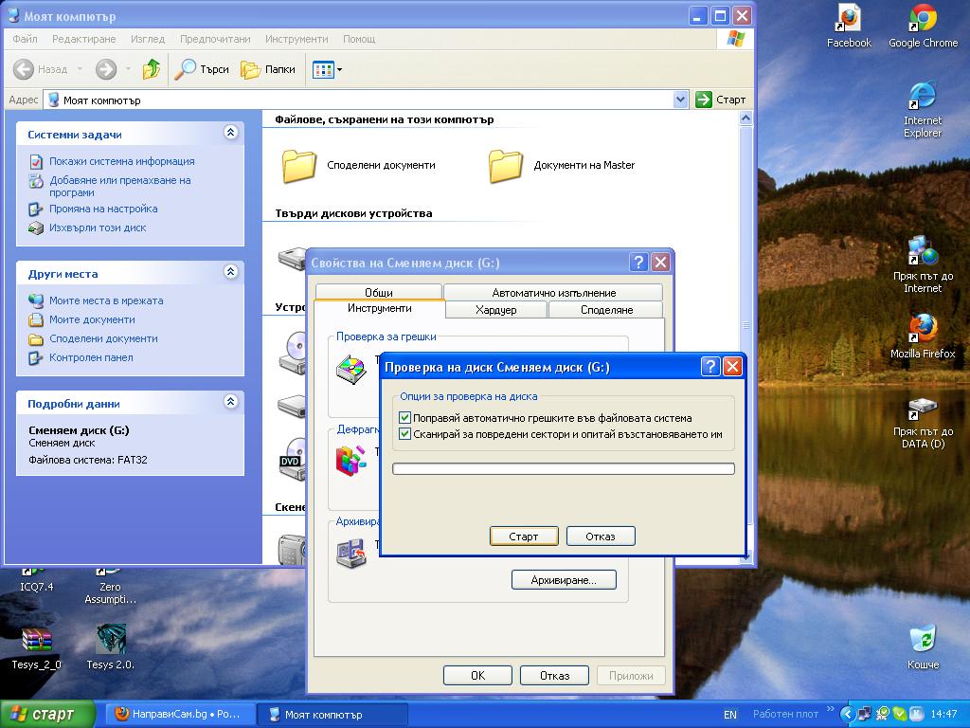The width and height of the screenshot is (970, 728).
Task: Open the Контролен панел link
Action: 91,357
